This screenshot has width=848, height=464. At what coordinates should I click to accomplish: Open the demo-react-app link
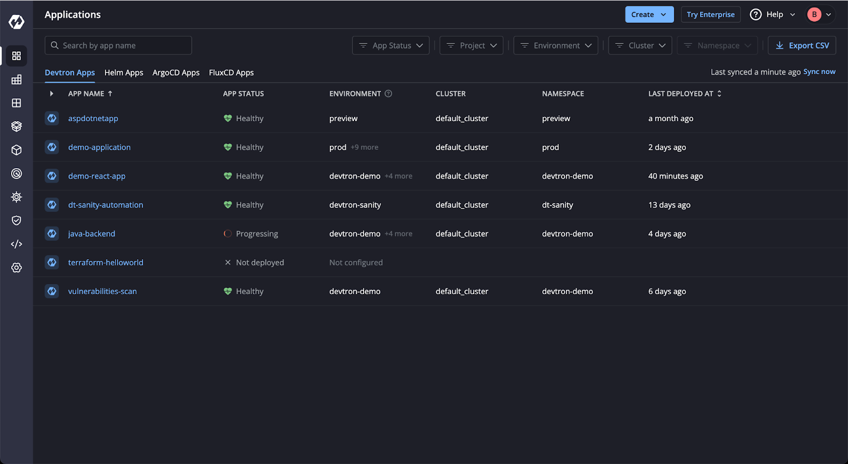click(x=97, y=176)
